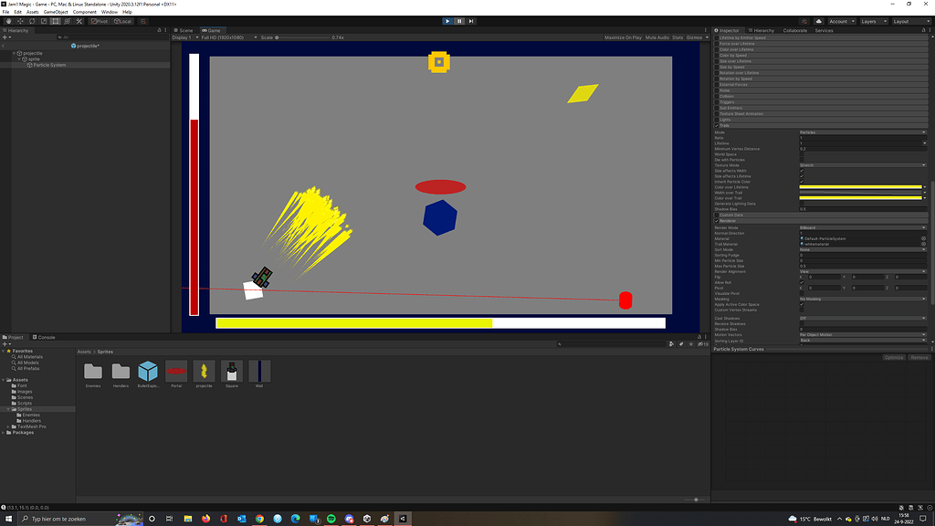Select the Rect Transform tool
Viewport: 935px width, 526px height.
(55, 21)
